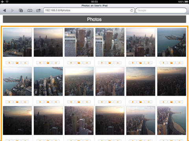Open the bookmarks book icon
Screen dimensions: 189x141
pos(30,11)
